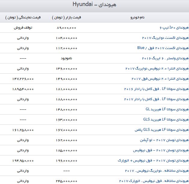Click the market price column header

(67, 17)
